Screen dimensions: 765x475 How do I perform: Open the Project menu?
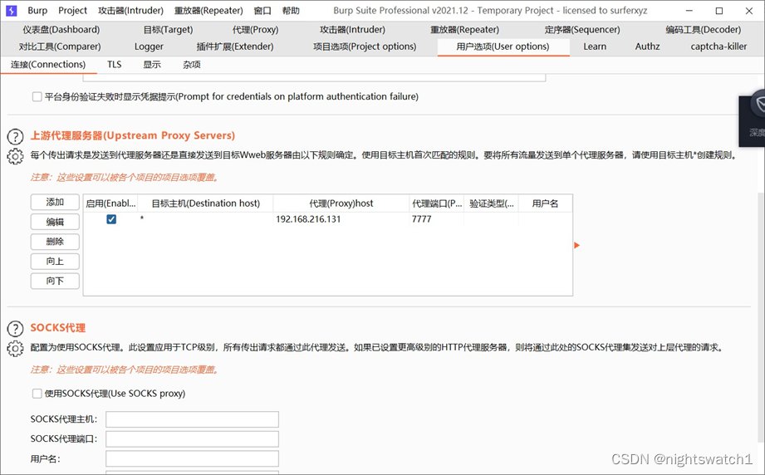coord(73,10)
